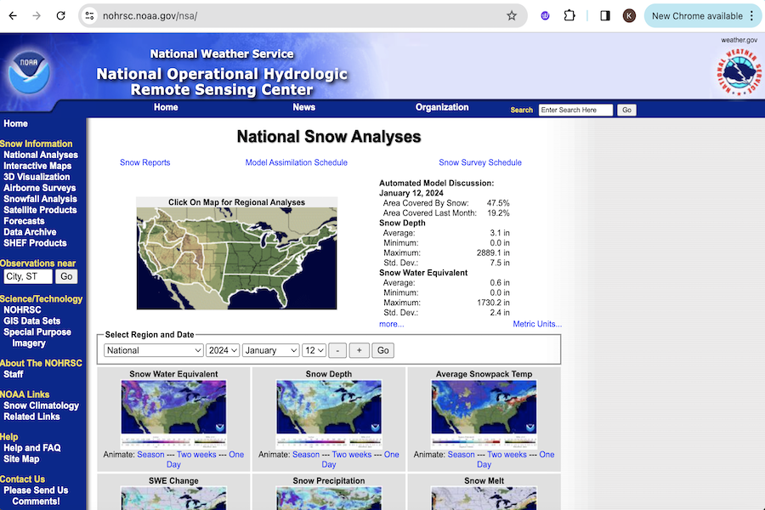Click Go in Select Region and Date
765x510 pixels.
pyautogui.click(x=383, y=350)
